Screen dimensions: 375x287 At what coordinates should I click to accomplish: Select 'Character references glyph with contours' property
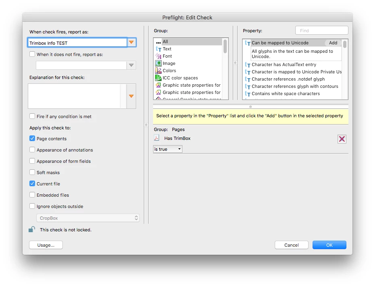(295, 86)
